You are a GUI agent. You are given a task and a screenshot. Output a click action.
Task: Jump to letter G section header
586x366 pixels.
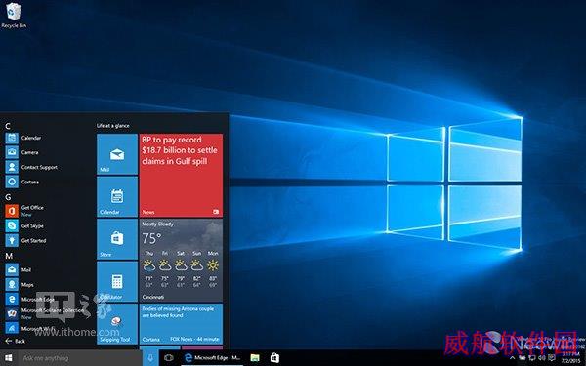[x=8, y=197]
